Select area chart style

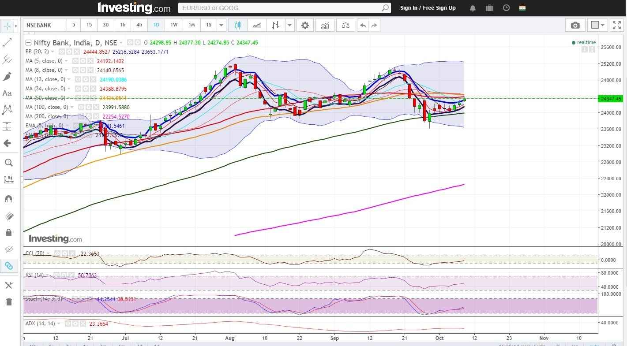(257, 26)
